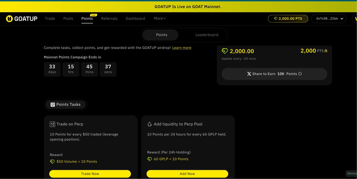Click the GOATUP Is Live banner

(178, 7)
